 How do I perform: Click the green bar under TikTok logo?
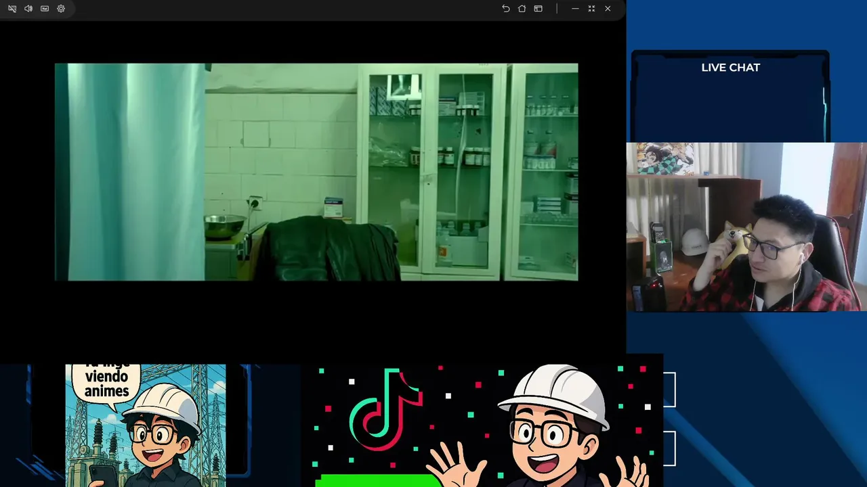378,481
